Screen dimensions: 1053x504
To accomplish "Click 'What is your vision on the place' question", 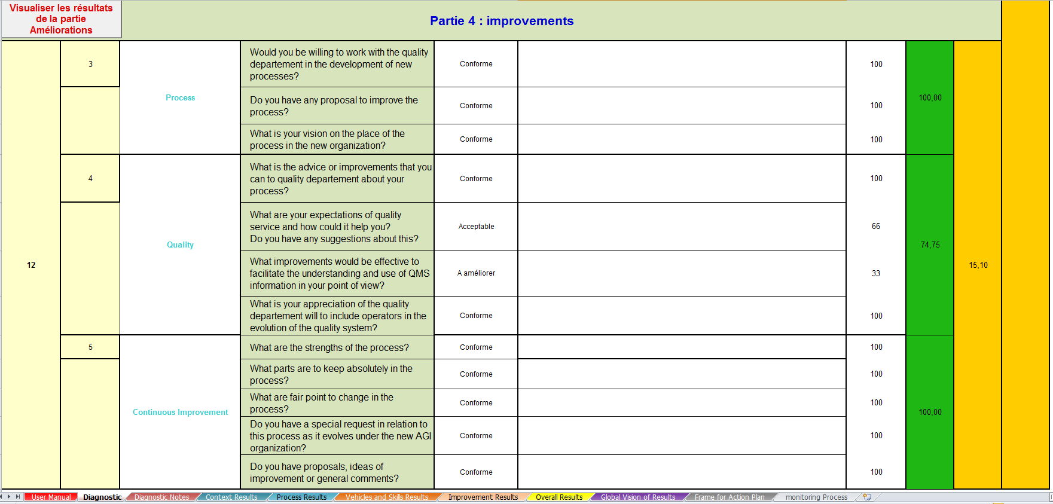I will point(337,139).
